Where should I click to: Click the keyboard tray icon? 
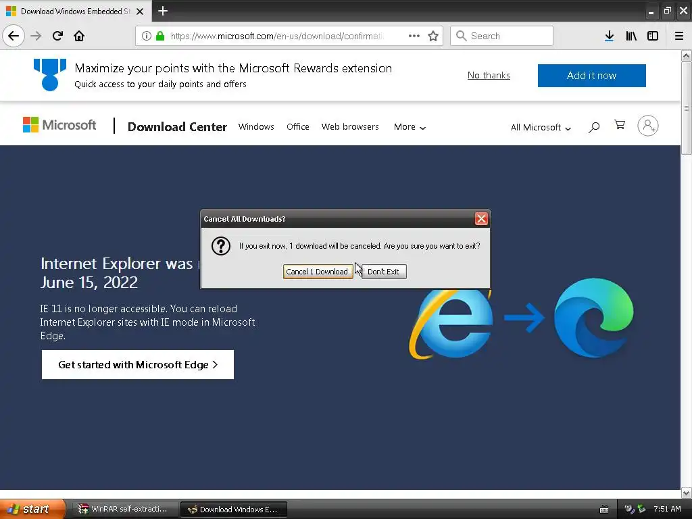pyautogui.click(x=604, y=510)
